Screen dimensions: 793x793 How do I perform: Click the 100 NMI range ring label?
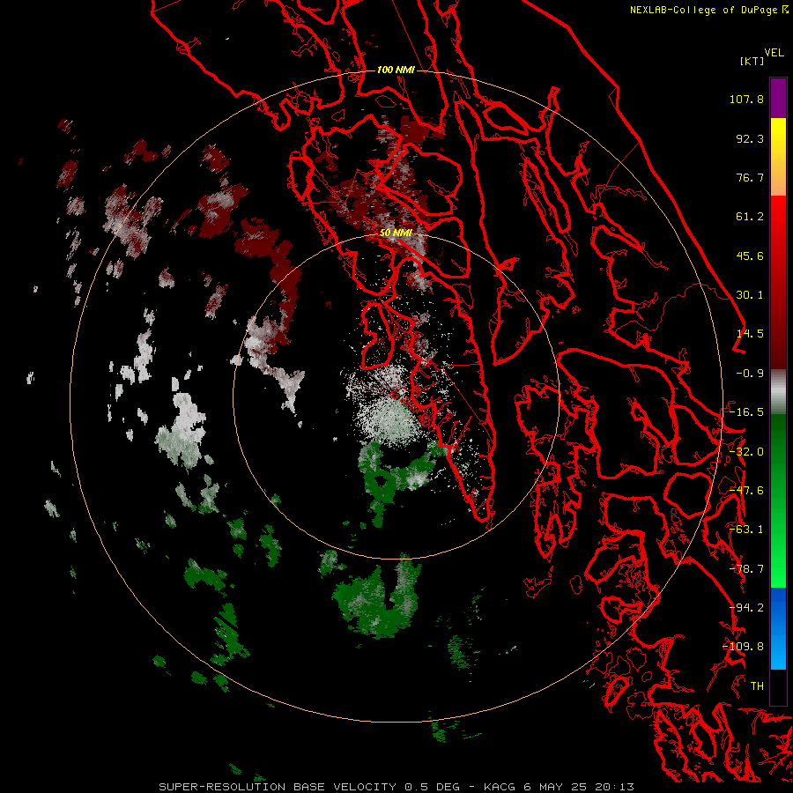396,70
